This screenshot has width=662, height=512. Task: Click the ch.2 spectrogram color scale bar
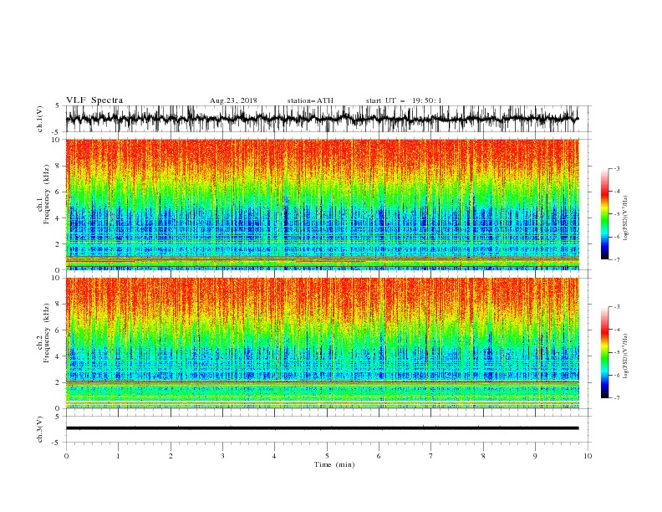[x=605, y=352]
